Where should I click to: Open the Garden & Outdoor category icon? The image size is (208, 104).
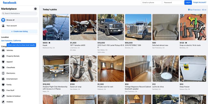click(x=3, y=96)
